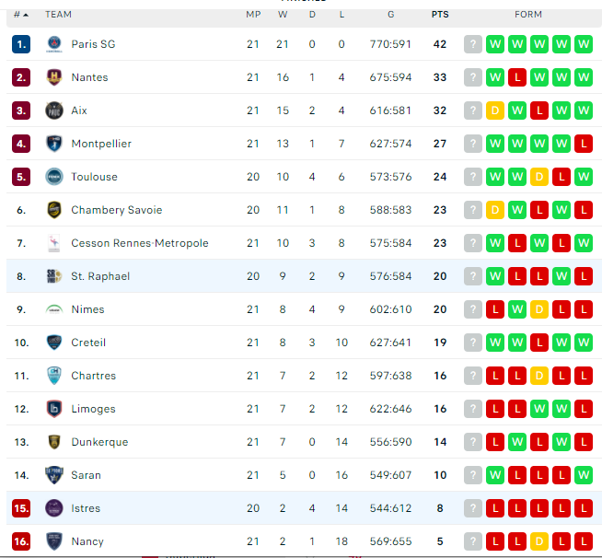Click Nantes' red L form badge

pos(517,77)
